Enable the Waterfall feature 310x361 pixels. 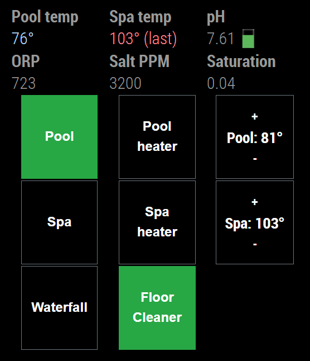(59, 308)
